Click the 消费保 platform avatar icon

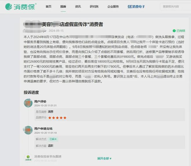point(28,158)
